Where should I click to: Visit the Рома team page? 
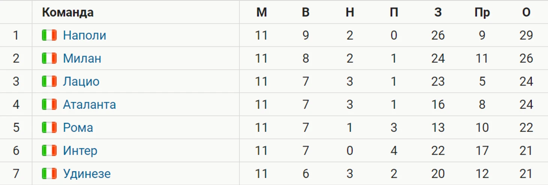point(78,128)
